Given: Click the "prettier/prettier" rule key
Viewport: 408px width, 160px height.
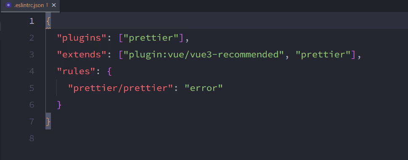Looking at the screenshot, I should [x=120, y=88].
